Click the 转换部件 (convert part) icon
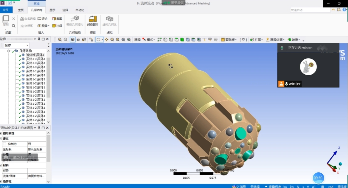This screenshot has width=348, height=188. point(93,20)
